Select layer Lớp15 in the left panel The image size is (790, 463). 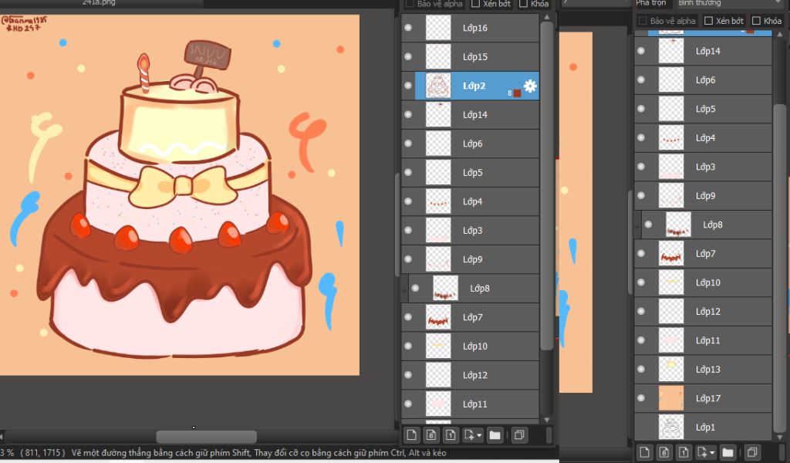(x=470, y=56)
